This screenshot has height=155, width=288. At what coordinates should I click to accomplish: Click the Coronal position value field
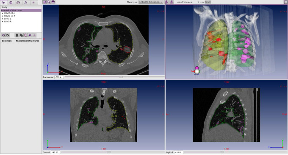pyautogui.click(x=55, y=152)
